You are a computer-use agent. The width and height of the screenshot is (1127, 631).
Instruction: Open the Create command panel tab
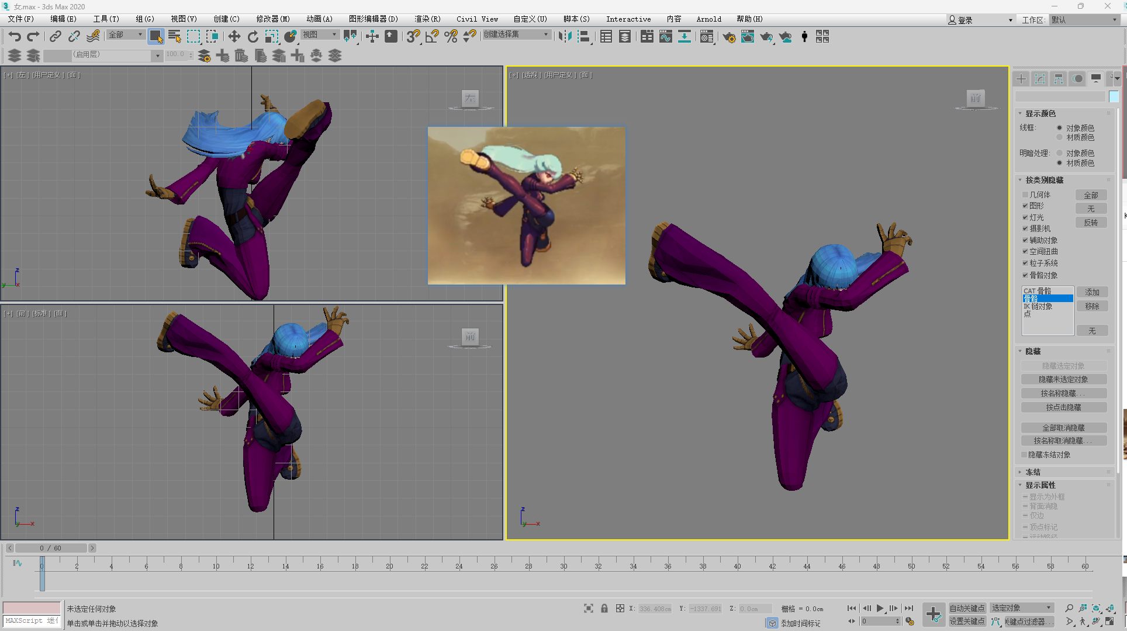[1021, 79]
